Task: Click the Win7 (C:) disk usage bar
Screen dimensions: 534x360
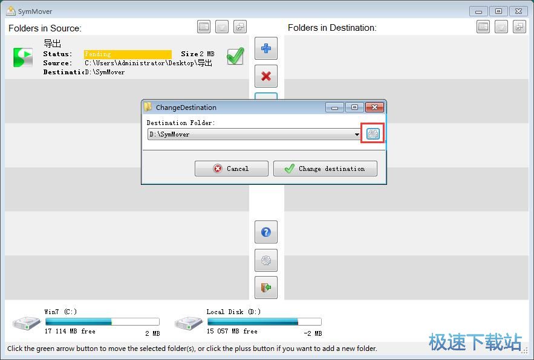Action: [x=102, y=321]
